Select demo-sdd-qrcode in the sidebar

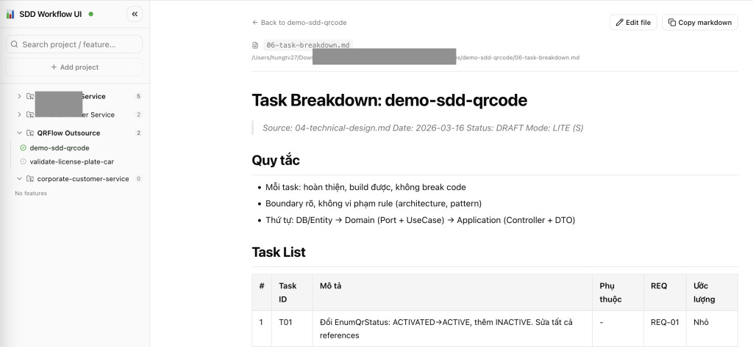60,148
